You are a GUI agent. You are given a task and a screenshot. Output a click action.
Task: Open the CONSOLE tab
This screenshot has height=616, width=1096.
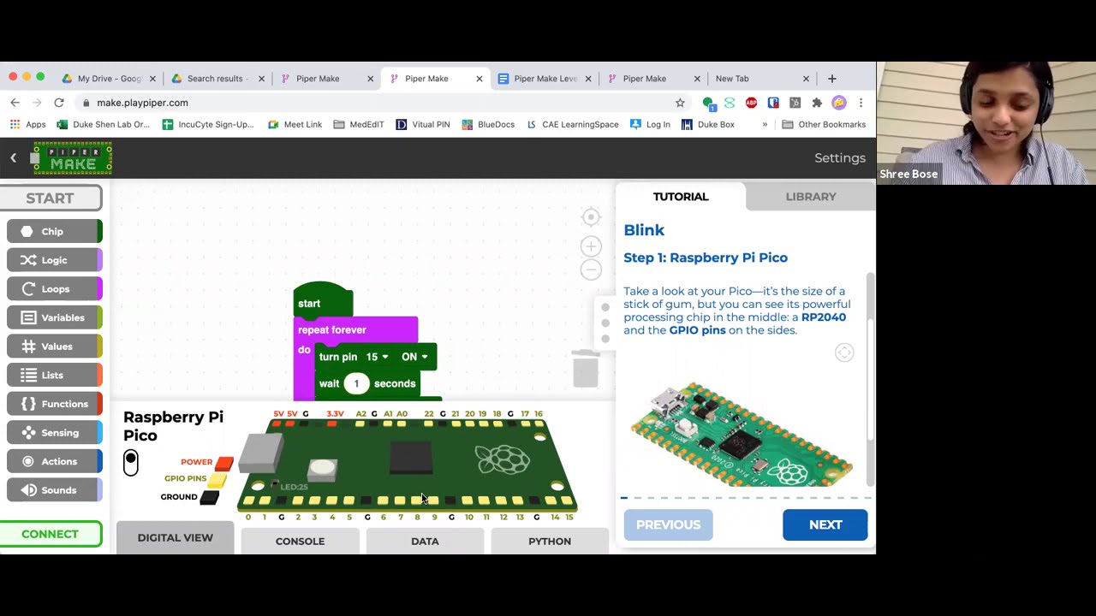pyautogui.click(x=300, y=541)
